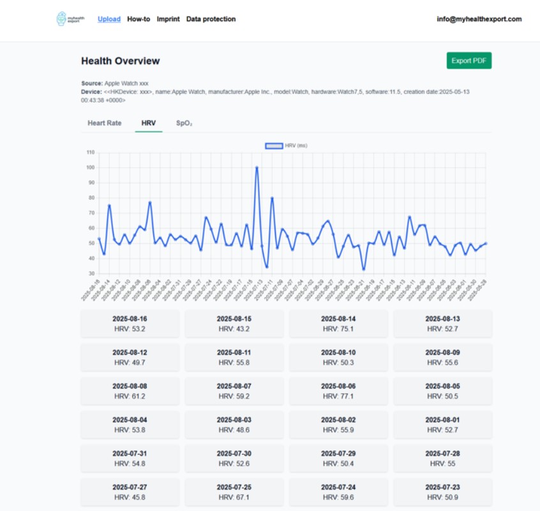Click the 2025-07-28 HRV 55 card

pos(442,458)
